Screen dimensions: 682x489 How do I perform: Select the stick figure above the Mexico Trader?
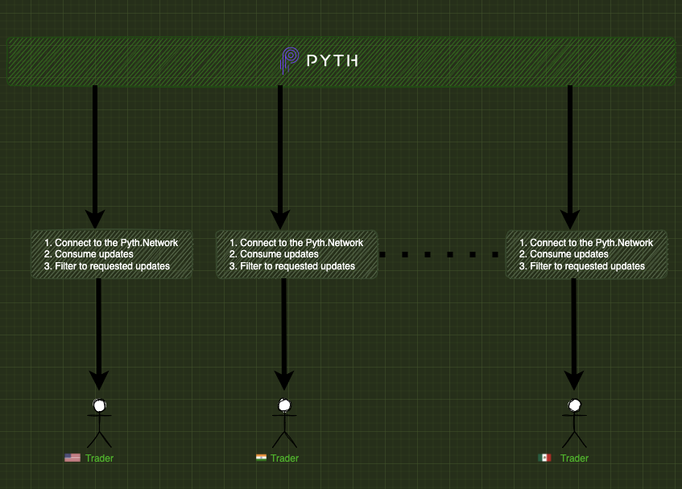(574, 423)
